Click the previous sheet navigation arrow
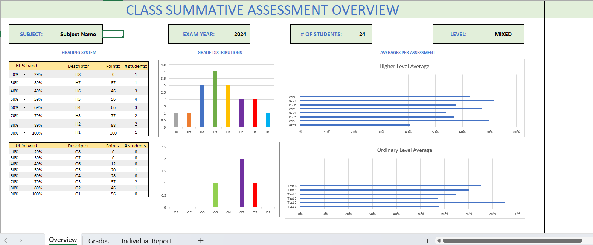The height and width of the screenshot is (245, 593). (6, 240)
